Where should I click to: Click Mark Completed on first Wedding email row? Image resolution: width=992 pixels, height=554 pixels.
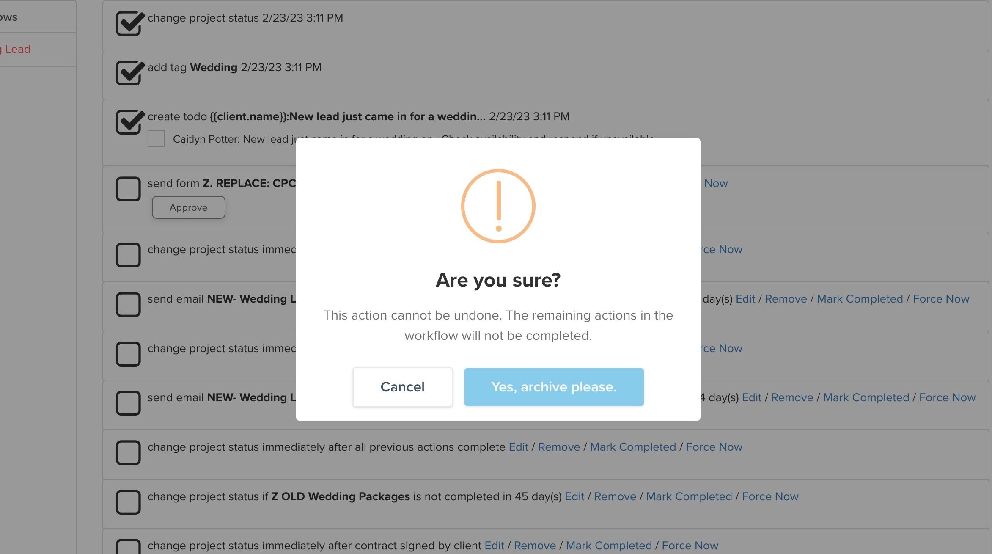point(860,299)
